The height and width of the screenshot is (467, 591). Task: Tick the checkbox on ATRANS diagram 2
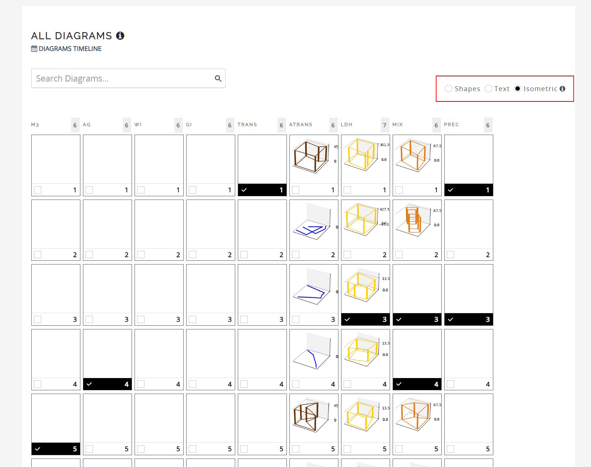tap(296, 255)
